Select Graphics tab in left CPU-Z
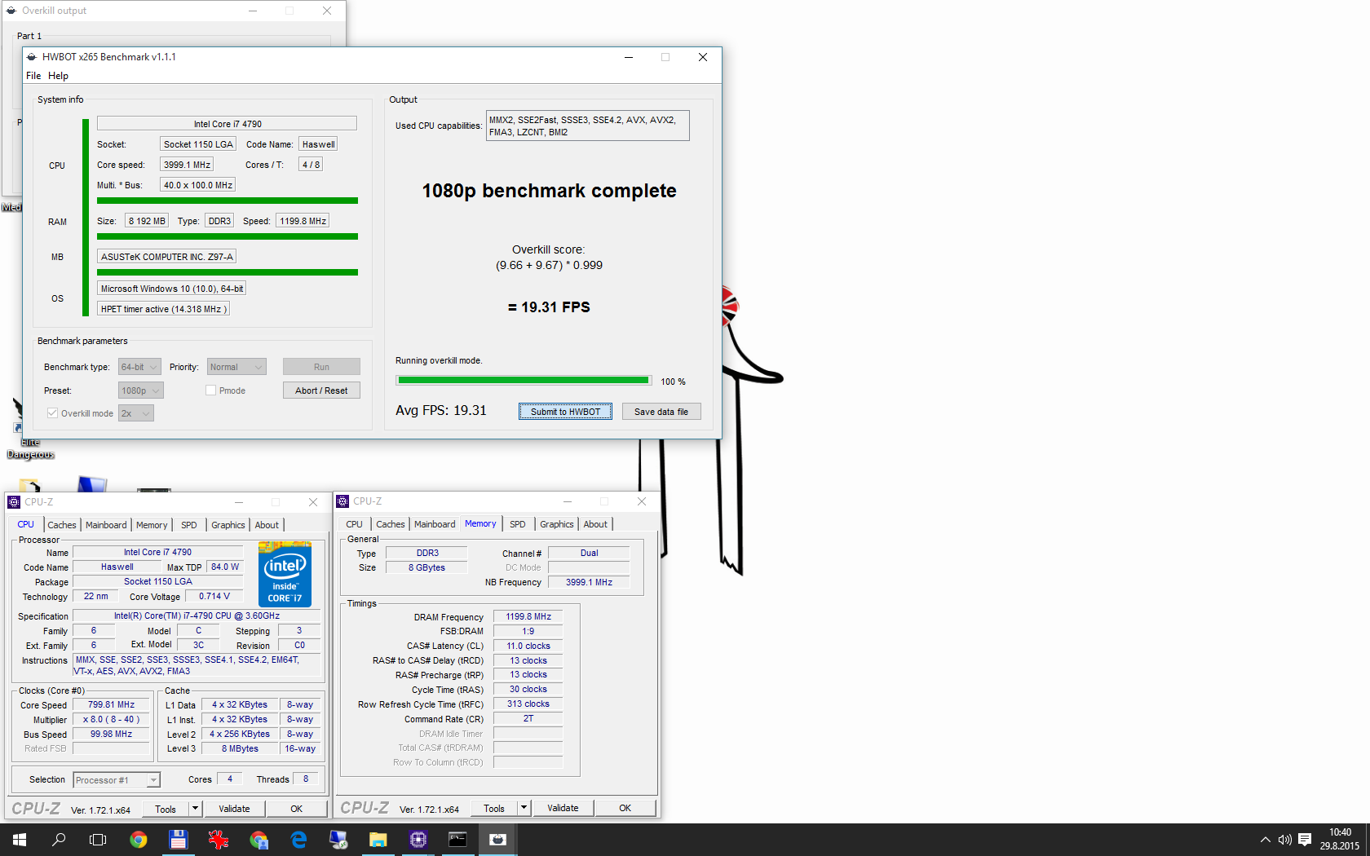 tap(228, 525)
